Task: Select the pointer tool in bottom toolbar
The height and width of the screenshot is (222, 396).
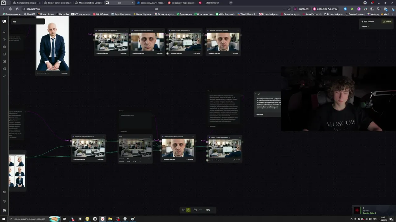Action: 183,210
